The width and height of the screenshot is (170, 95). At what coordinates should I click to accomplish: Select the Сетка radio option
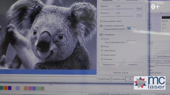pos(102,39)
